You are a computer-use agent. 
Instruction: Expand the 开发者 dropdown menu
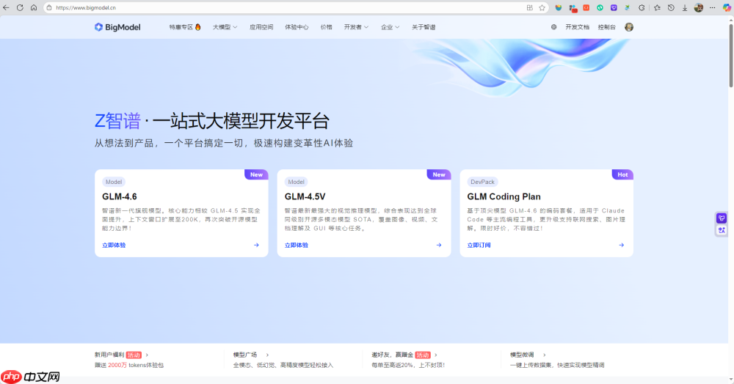pyautogui.click(x=356, y=27)
